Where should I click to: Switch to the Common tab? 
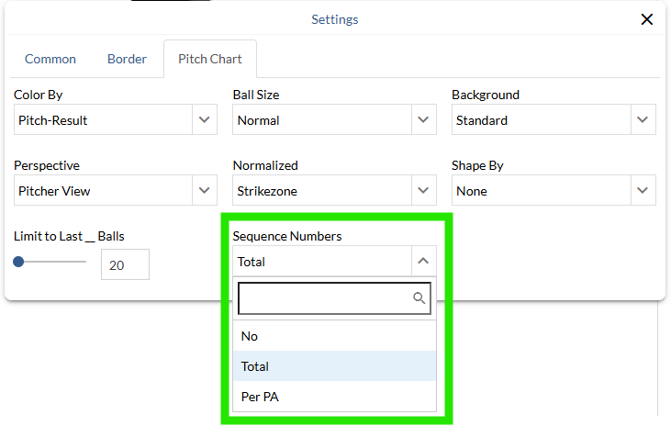[x=50, y=59]
